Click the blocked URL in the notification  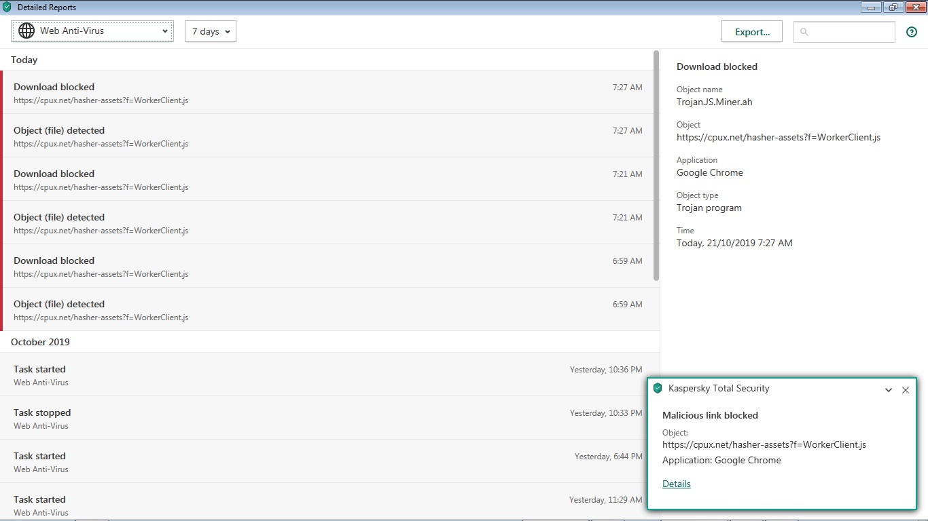[x=764, y=445]
